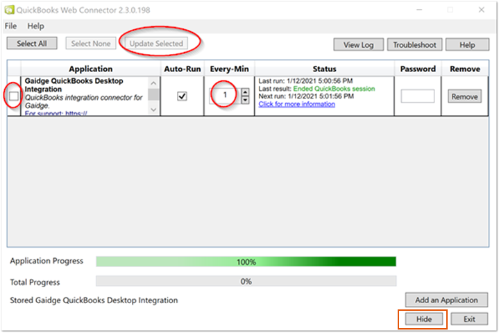Click the Password input field
Viewport: 499px width, 333px height.
pos(418,96)
